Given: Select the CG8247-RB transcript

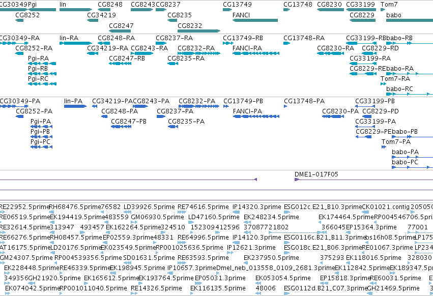Looking at the screenshot, I should click(x=120, y=64).
